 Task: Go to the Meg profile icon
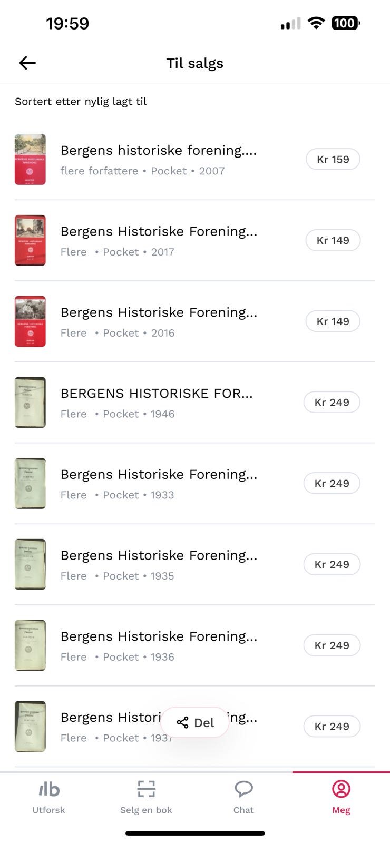(341, 789)
